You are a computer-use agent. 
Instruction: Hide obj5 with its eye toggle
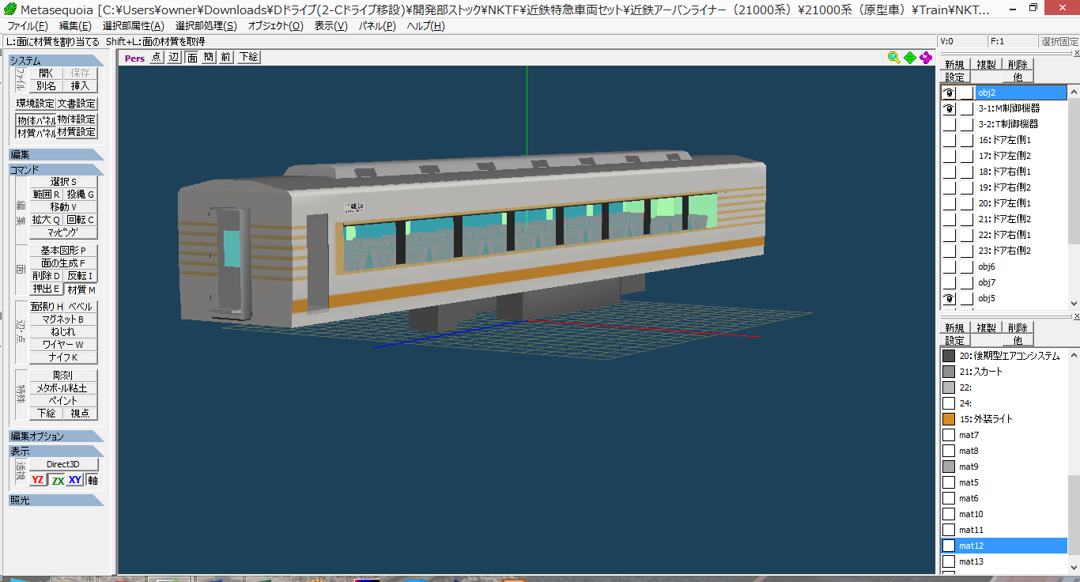949,298
